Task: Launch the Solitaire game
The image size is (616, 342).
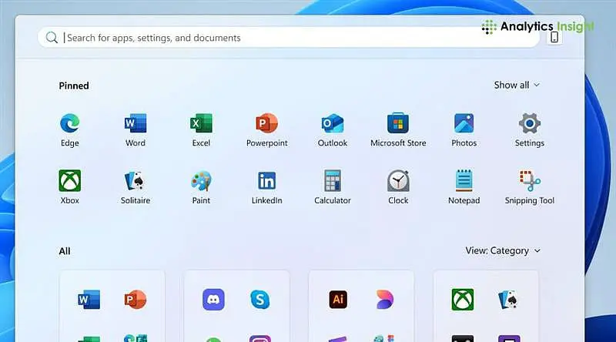Action: tap(136, 181)
